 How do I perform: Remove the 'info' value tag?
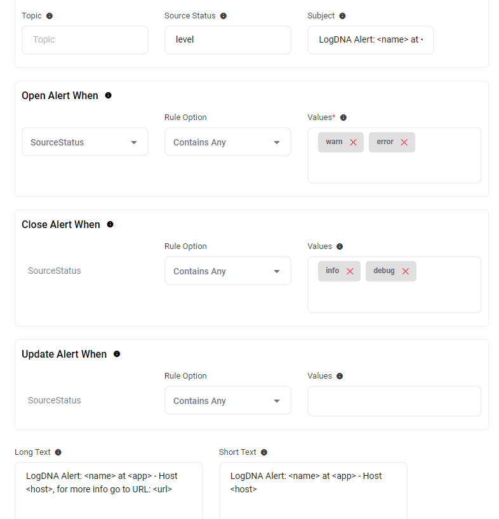click(350, 271)
